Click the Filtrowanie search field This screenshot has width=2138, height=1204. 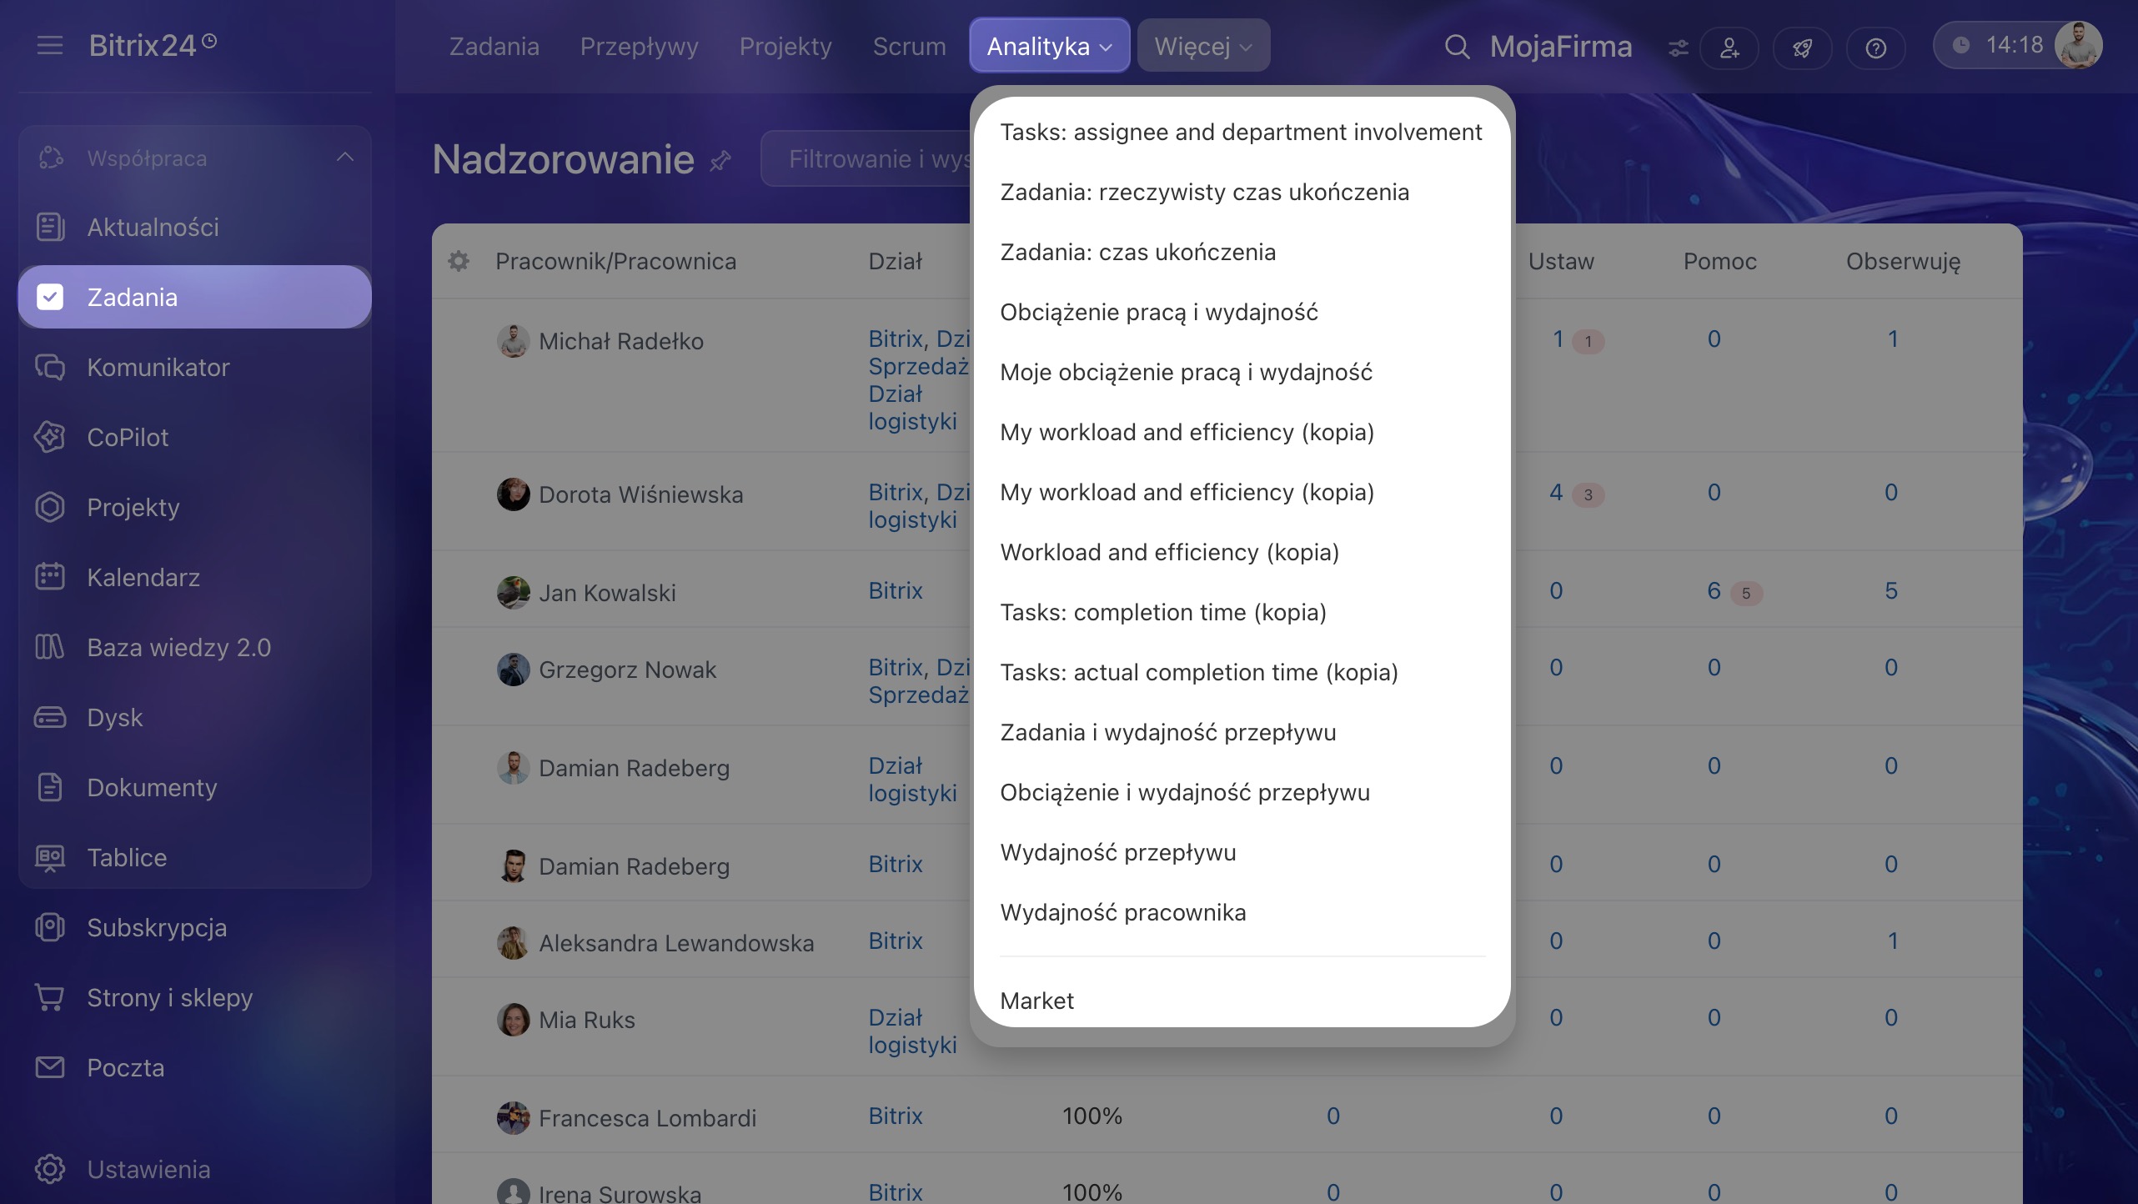click(x=867, y=158)
